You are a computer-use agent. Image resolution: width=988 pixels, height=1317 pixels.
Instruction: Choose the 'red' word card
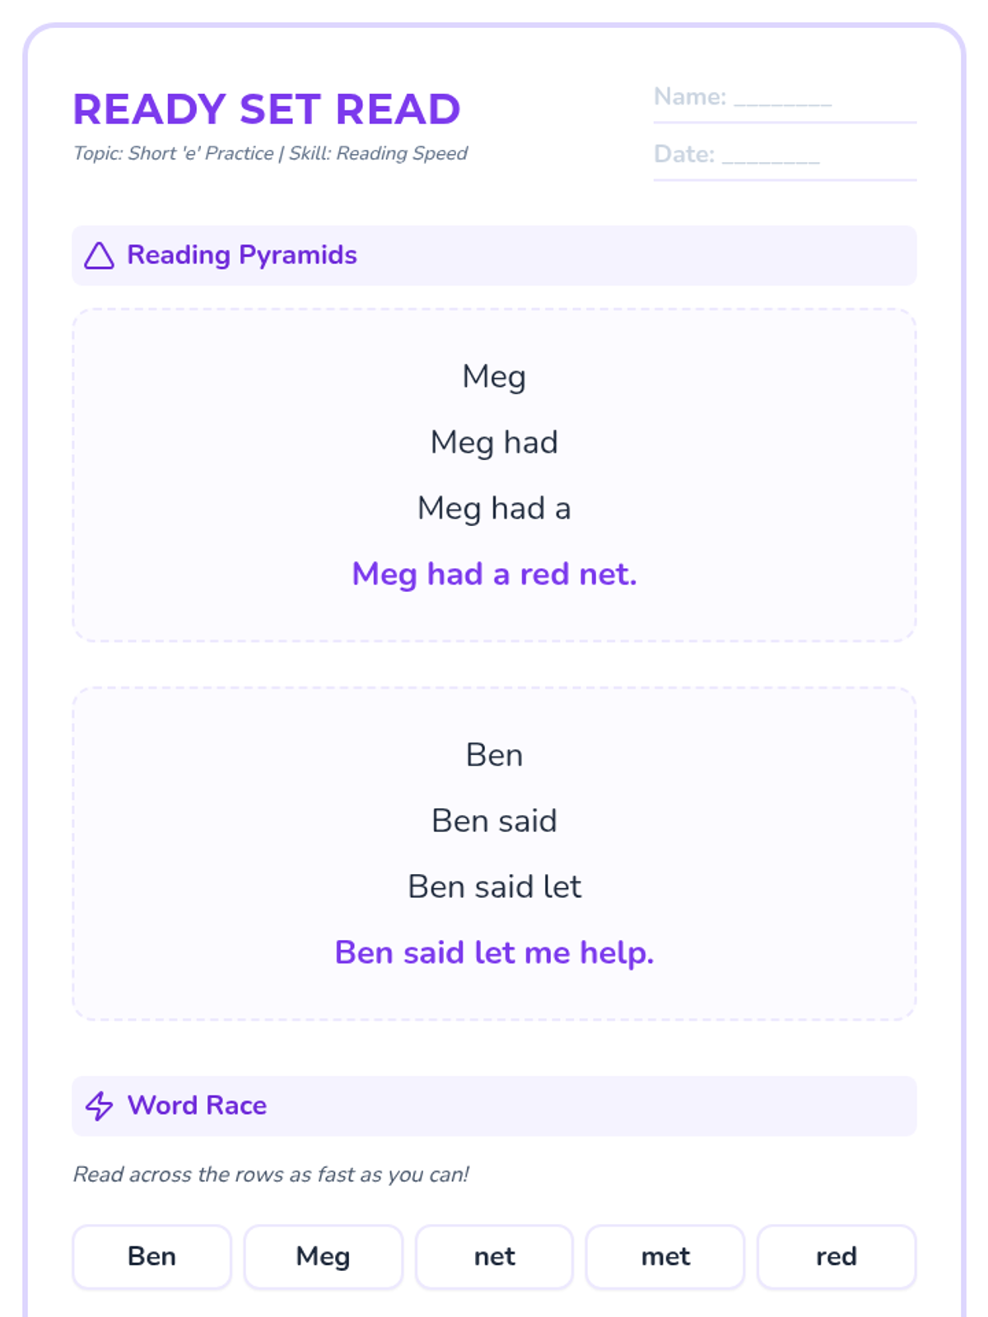click(x=837, y=1257)
